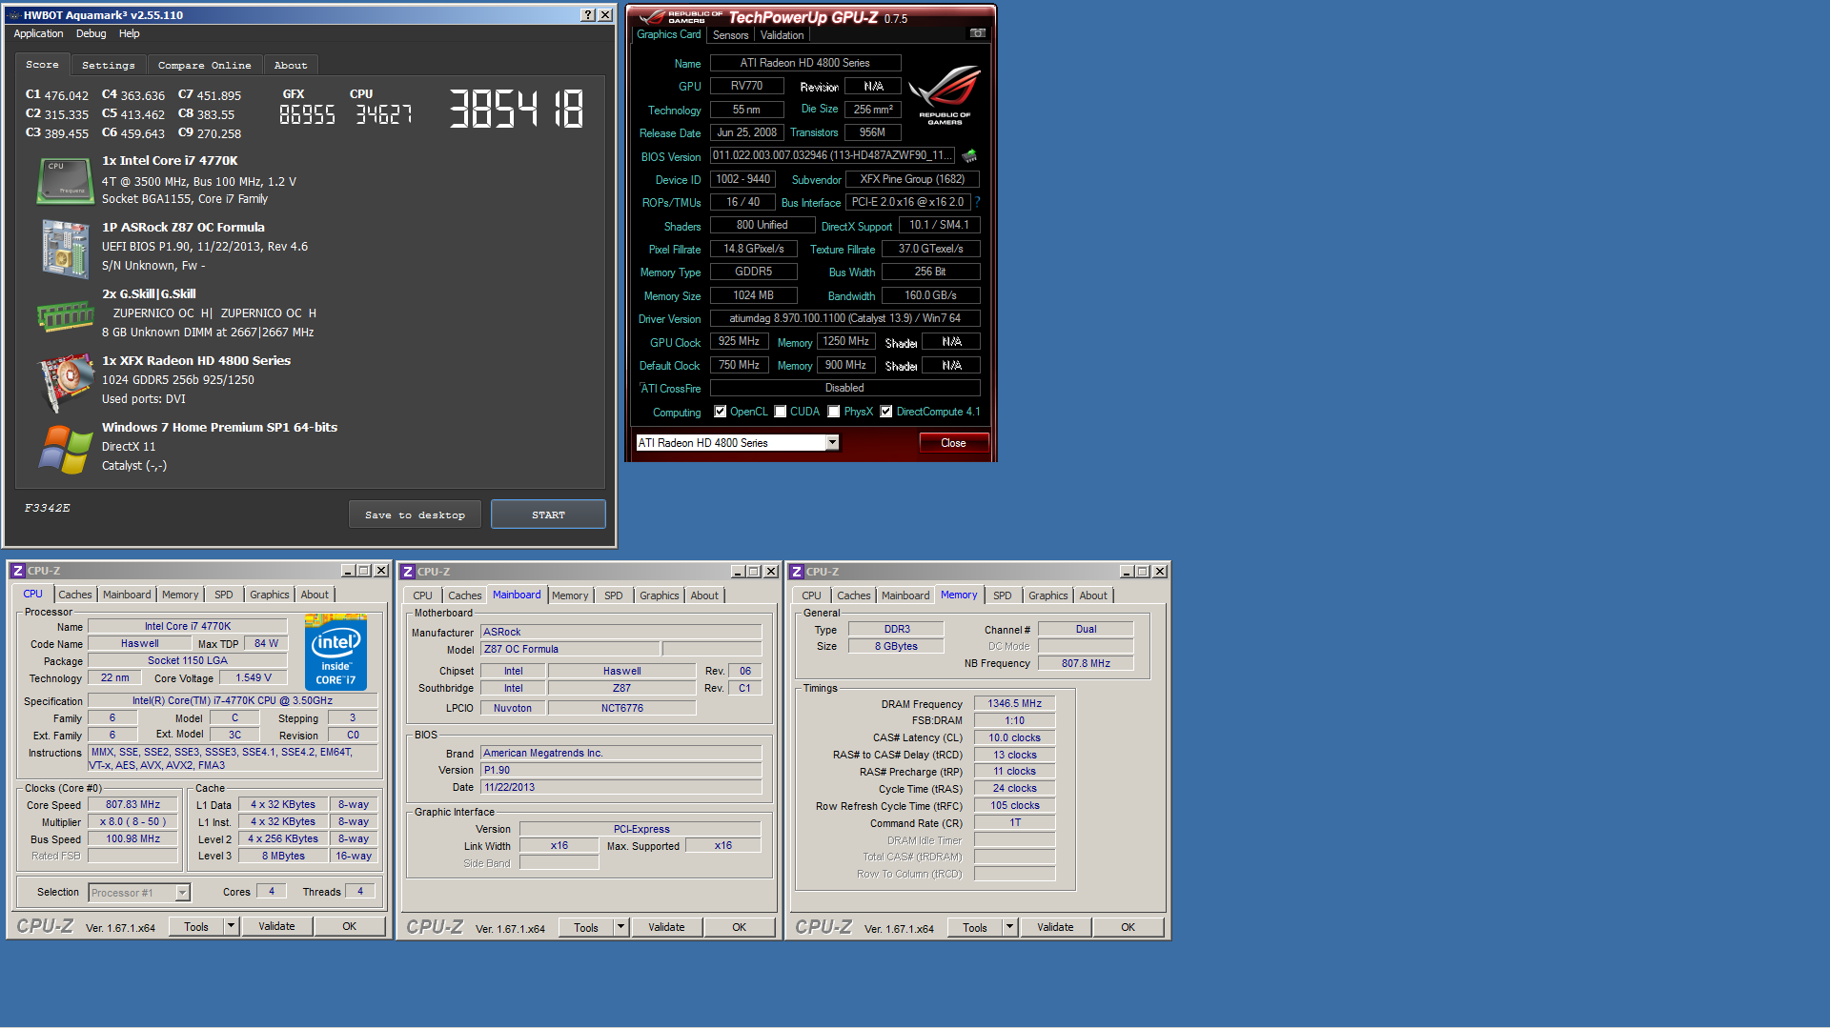This screenshot has width=1830, height=1029.
Task: Toggle the CUDA checkbox in GPU-Z
Action: 781,412
